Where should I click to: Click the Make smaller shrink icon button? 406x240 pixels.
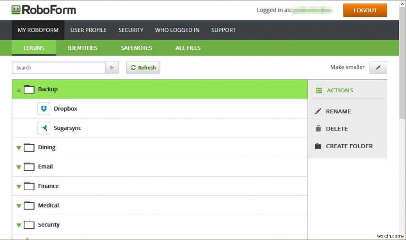tap(378, 67)
